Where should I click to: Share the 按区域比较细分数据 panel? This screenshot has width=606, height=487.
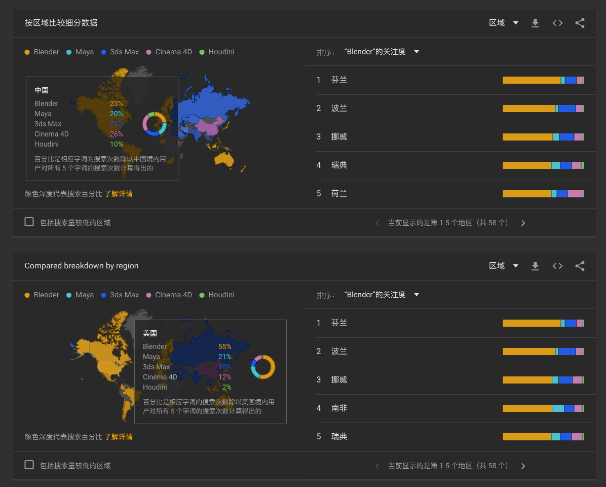580,23
